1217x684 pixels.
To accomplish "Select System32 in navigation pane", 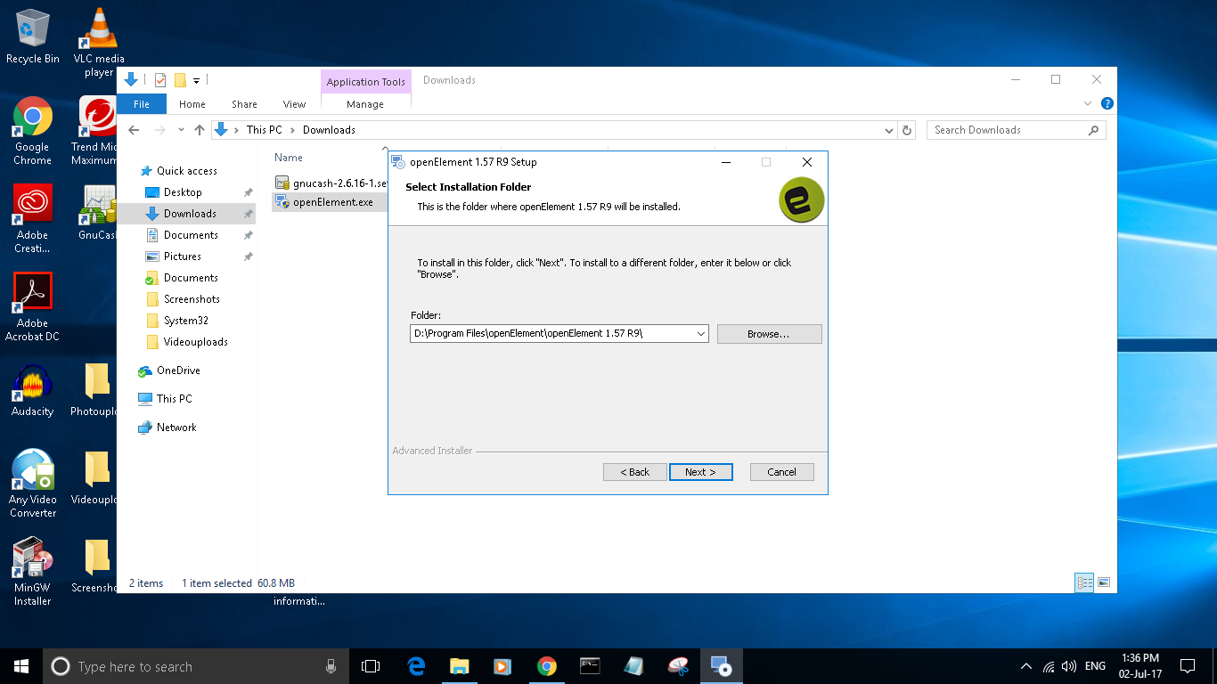I will (x=185, y=321).
